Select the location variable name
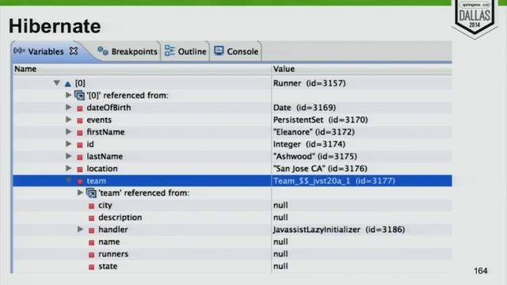The image size is (507, 285). coord(102,169)
